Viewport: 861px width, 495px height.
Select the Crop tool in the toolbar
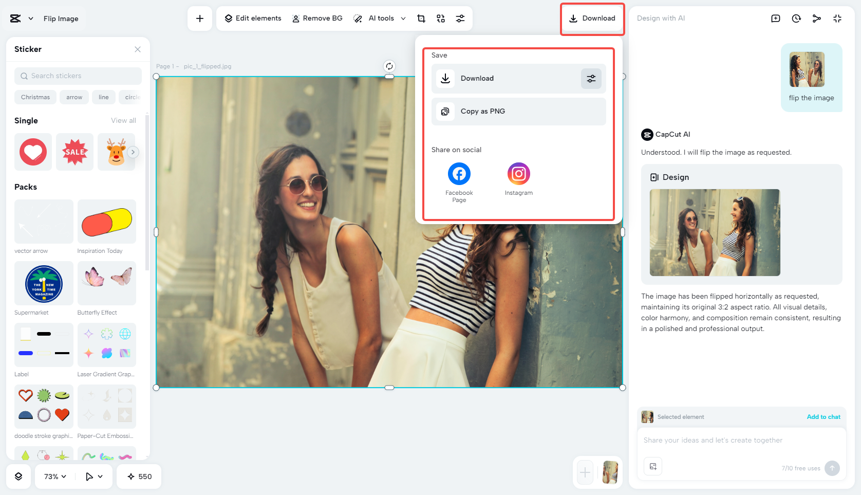pos(421,18)
